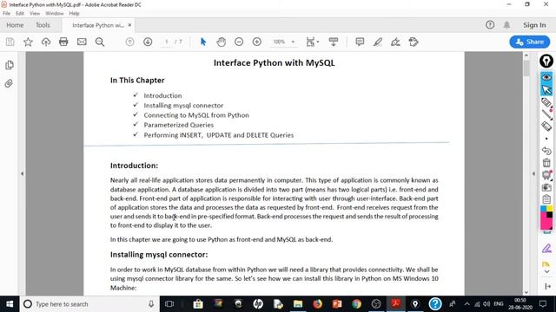Show hidden system tray icons
The height and width of the screenshot is (312, 556).
tap(467, 304)
